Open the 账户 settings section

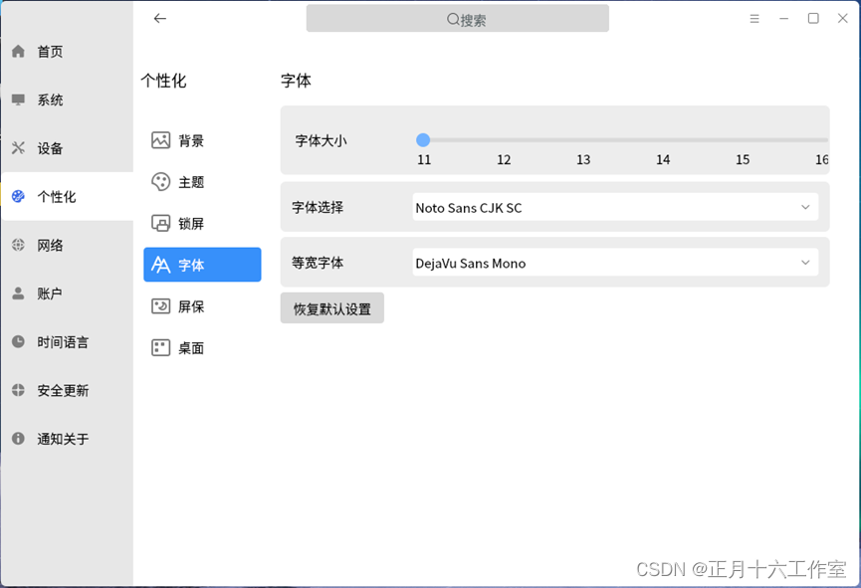[x=67, y=294]
